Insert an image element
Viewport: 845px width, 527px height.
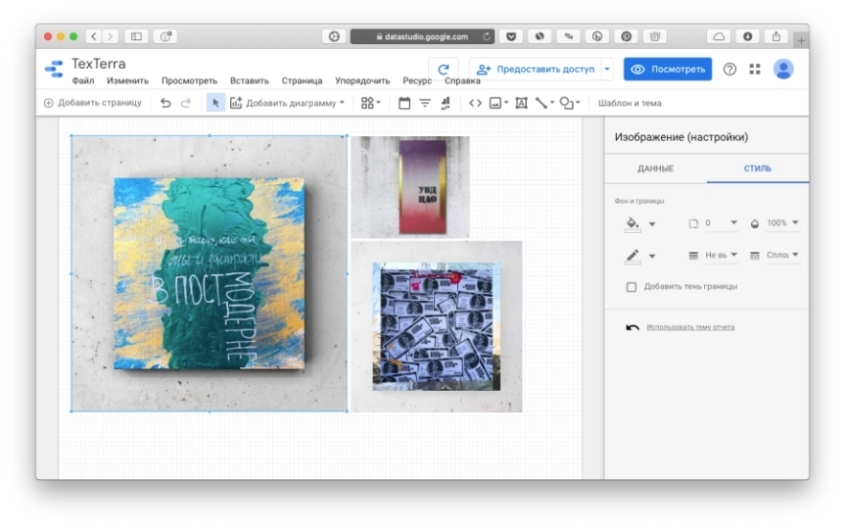pos(495,103)
